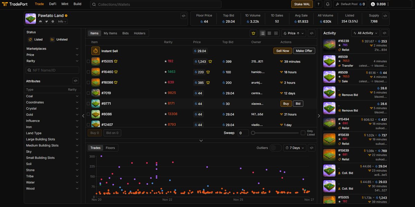Expand the Price filter section
This screenshot has height=207, width=415.
pos(53,55)
